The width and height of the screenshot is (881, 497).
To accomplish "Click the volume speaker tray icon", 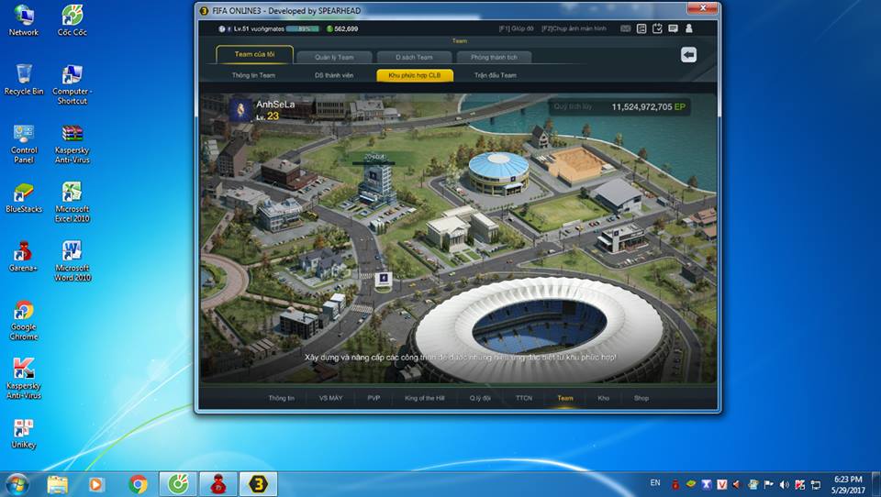I will [x=785, y=484].
